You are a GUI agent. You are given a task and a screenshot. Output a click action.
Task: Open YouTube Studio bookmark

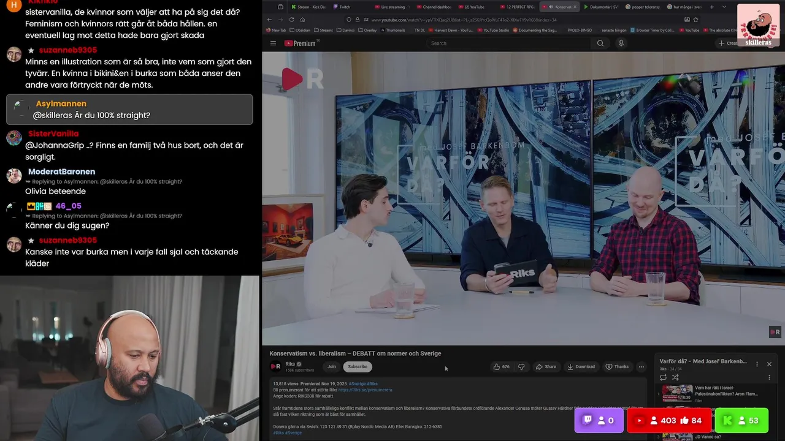[x=492, y=30]
